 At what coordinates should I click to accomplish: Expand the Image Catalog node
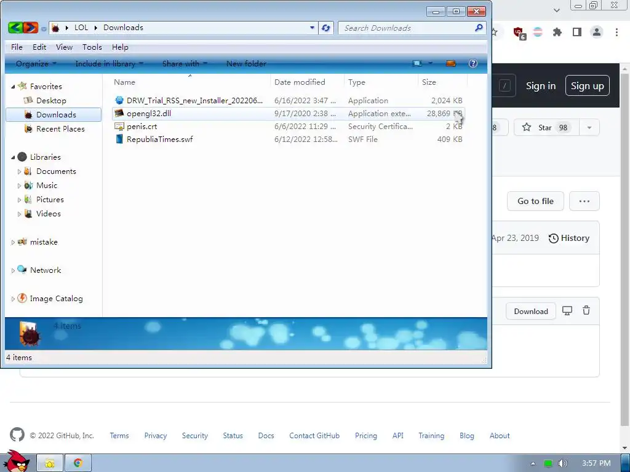[13, 299]
